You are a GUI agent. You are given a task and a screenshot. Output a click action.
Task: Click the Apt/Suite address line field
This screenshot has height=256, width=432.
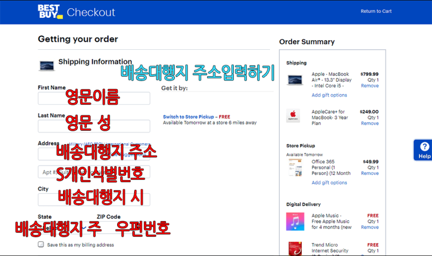click(x=94, y=172)
